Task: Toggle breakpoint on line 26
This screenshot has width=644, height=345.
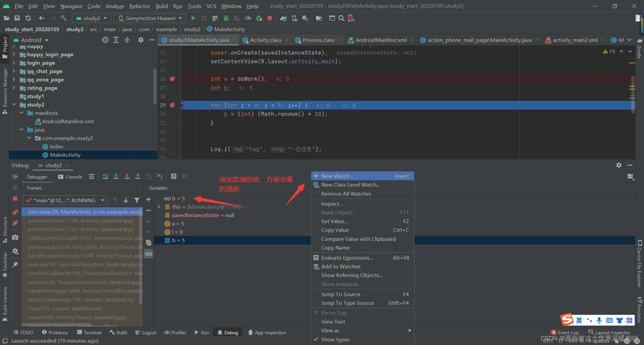Action: click(x=172, y=79)
